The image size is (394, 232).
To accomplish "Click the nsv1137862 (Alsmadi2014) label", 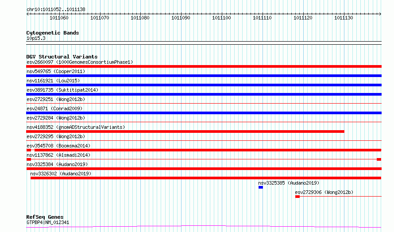I will pos(58,155).
